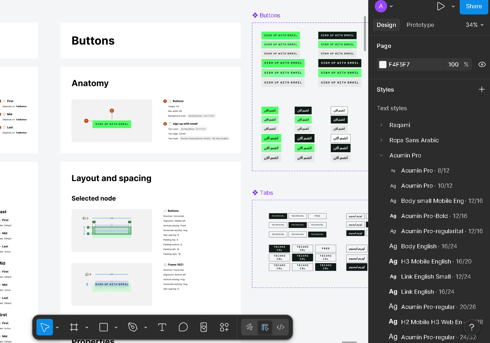
Task: Open presentation options chevron
Action: (x=453, y=6)
